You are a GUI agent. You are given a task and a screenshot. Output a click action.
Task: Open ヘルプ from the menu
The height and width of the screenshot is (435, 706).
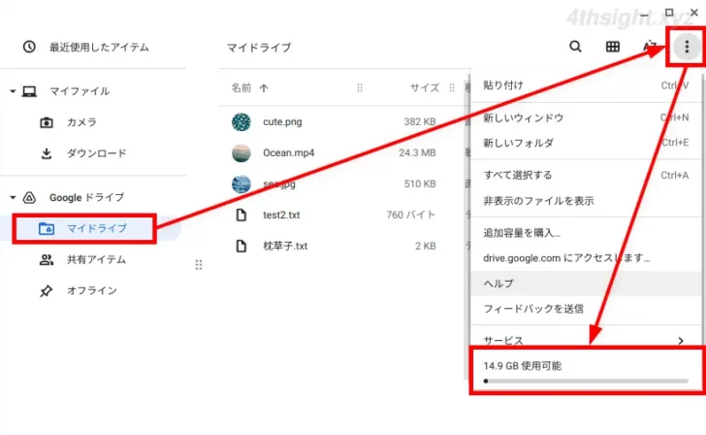(x=585, y=284)
